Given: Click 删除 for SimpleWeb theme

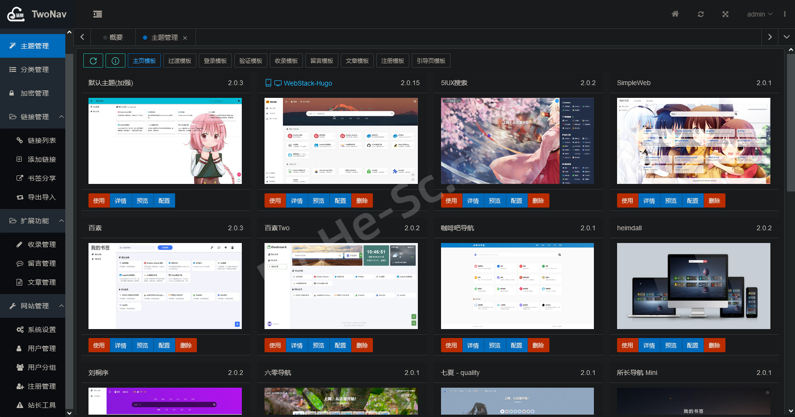Looking at the screenshot, I should [715, 200].
